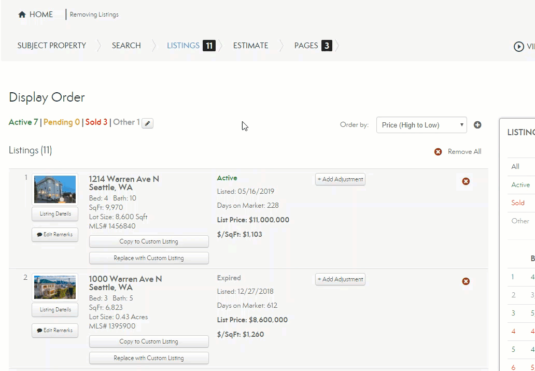Image resolution: width=535 pixels, height=371 pixels.
Task: Click Replace with Custom Listing on first listing
Action: click(x=149, y=258)
